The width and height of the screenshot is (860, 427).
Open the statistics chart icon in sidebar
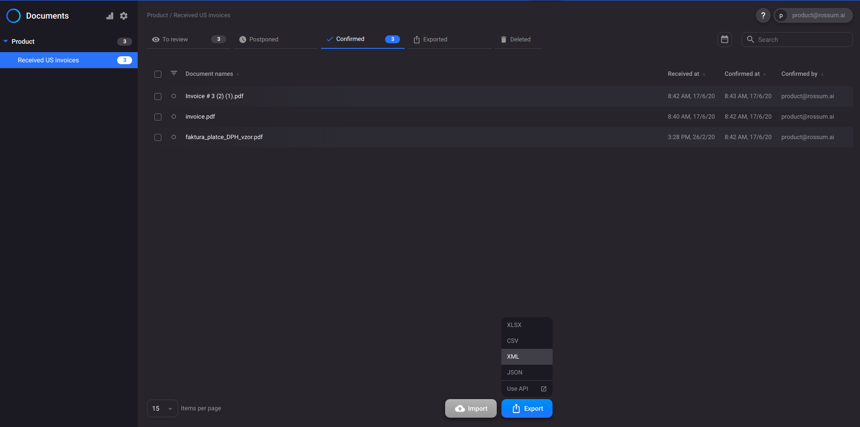110,15
